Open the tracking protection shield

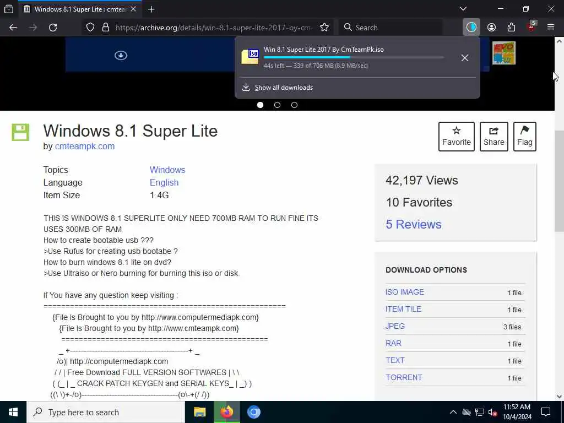coord(90,28)
